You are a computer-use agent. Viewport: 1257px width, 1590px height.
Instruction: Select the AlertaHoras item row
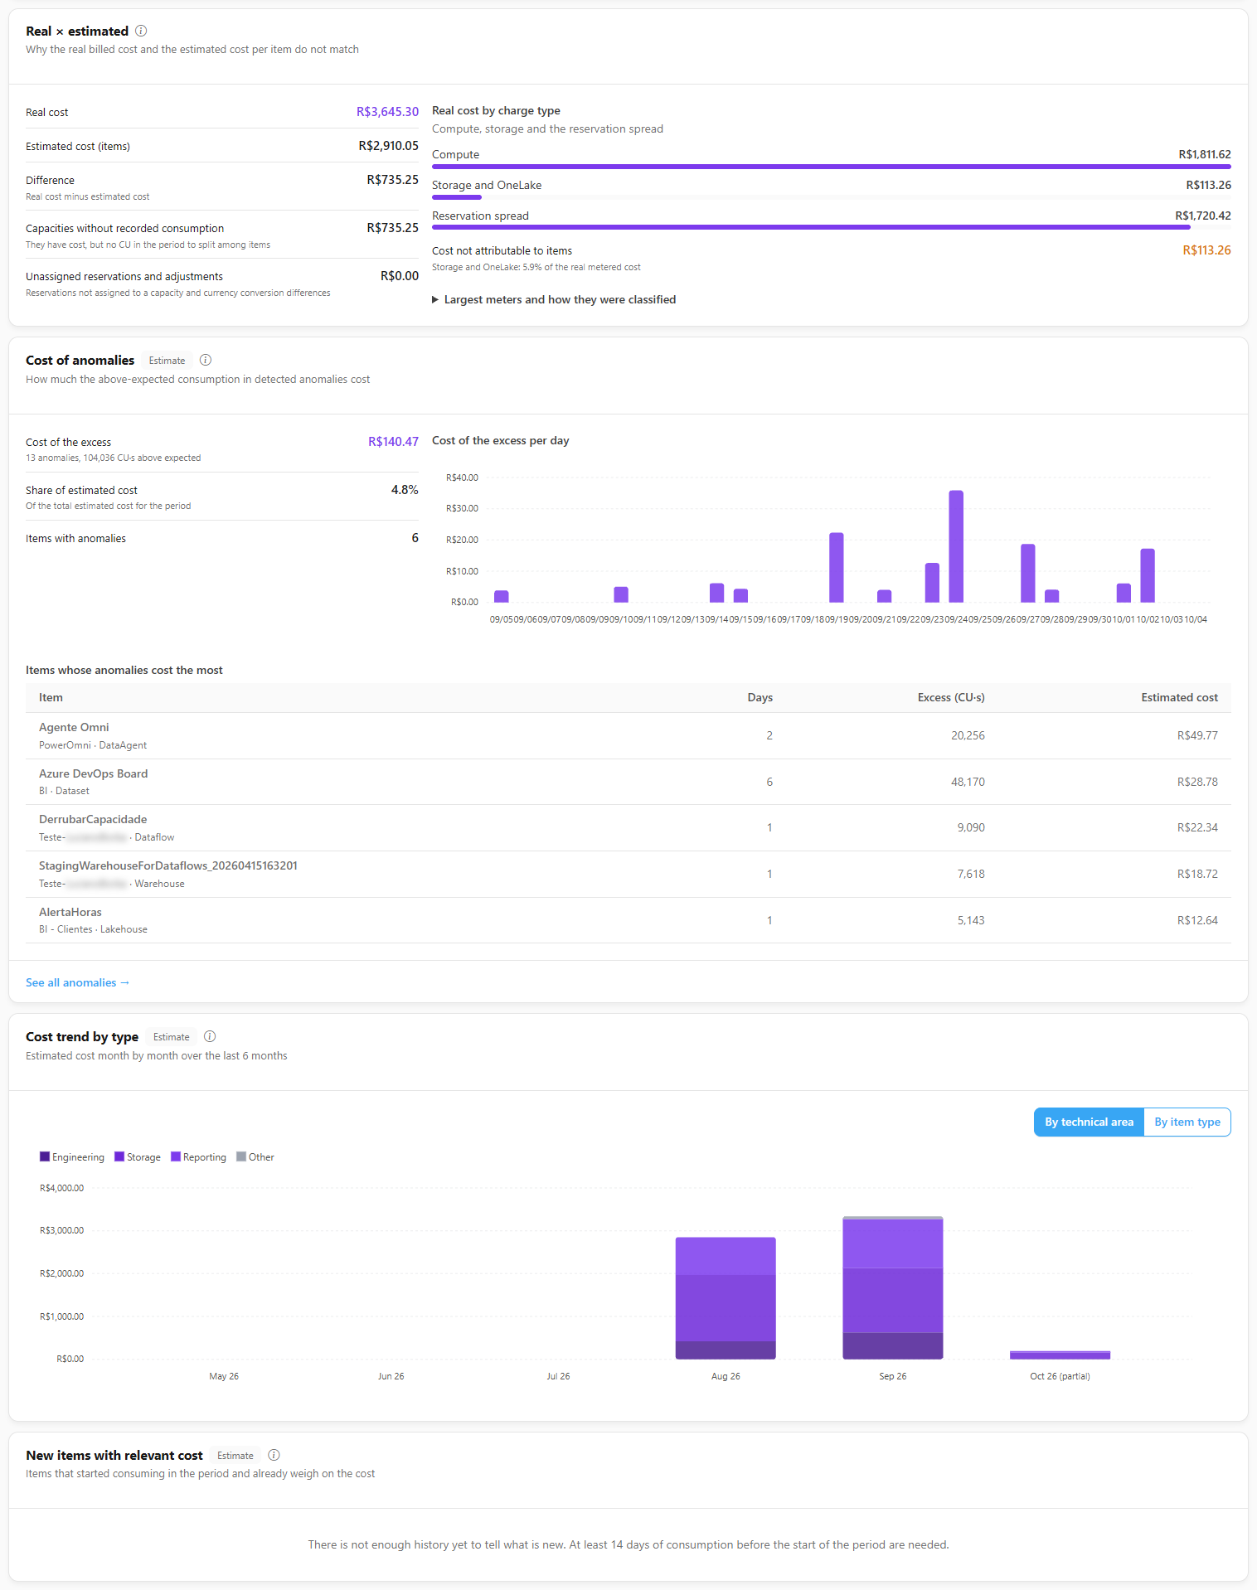click(x=628, y=920)
